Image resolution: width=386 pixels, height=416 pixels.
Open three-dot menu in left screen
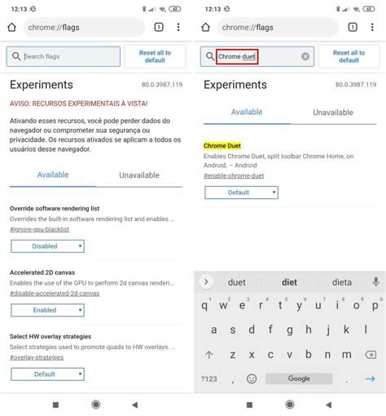(178, 27)
